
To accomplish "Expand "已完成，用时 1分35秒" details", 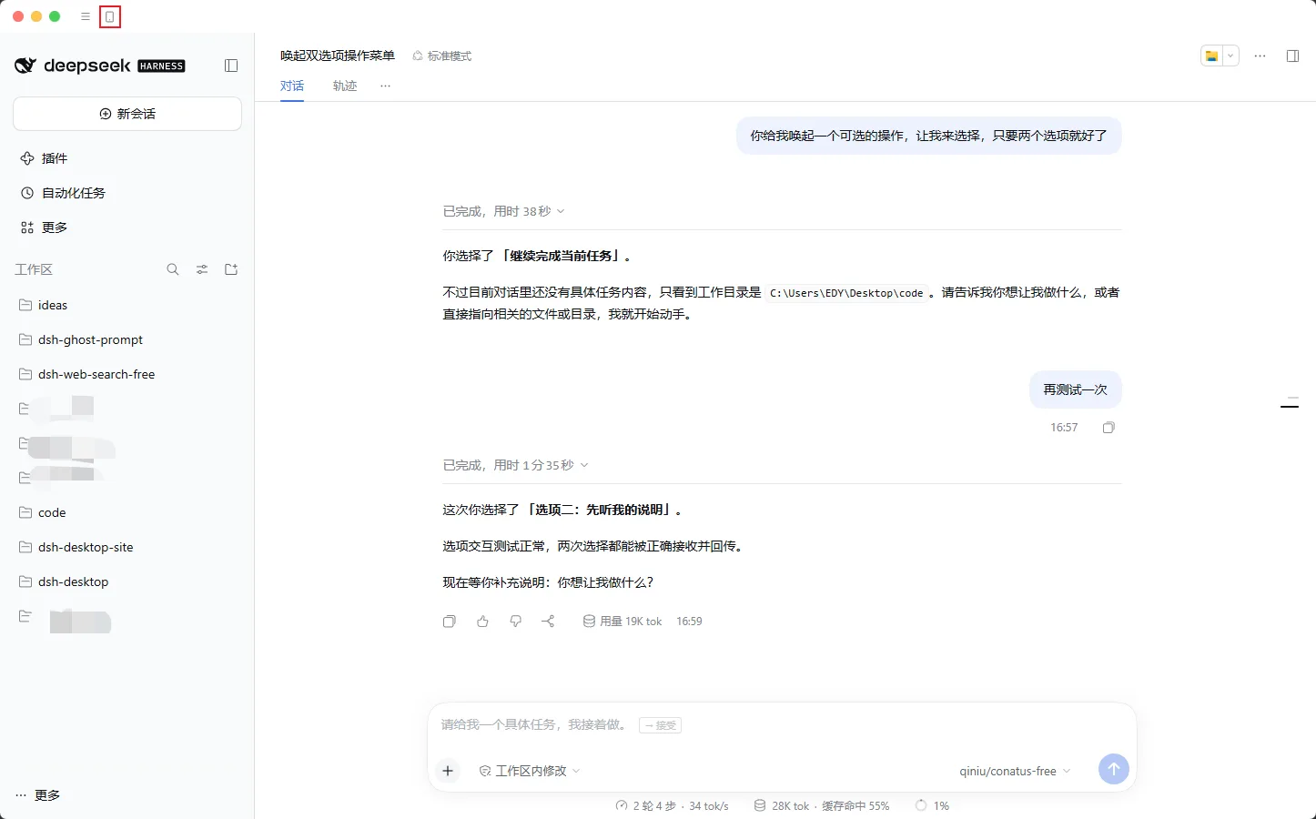I will click(x=516, y=465).
